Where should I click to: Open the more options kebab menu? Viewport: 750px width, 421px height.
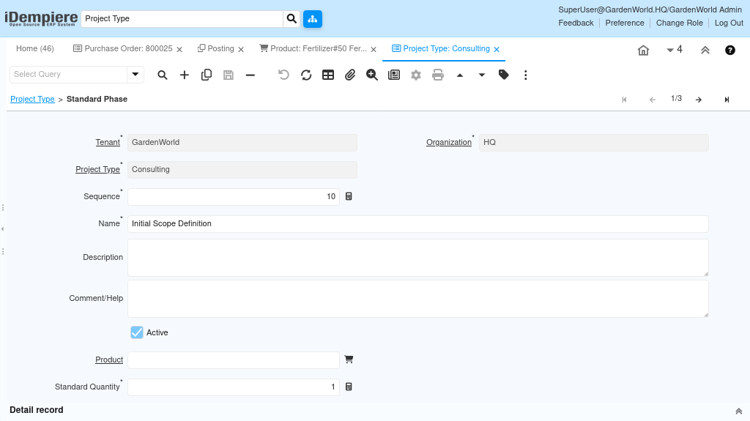526,75
